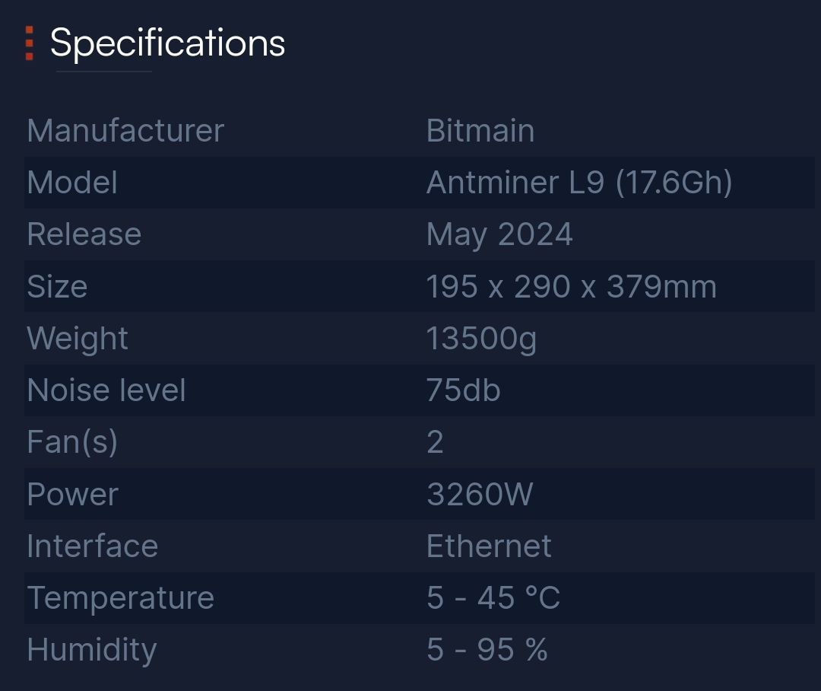Select the 13500g weight value

point(481,339)
